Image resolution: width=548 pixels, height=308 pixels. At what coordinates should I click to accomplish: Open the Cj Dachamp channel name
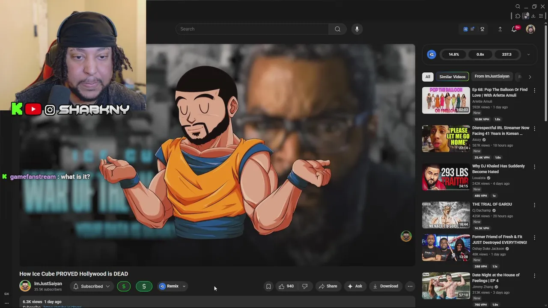[482, 210]
